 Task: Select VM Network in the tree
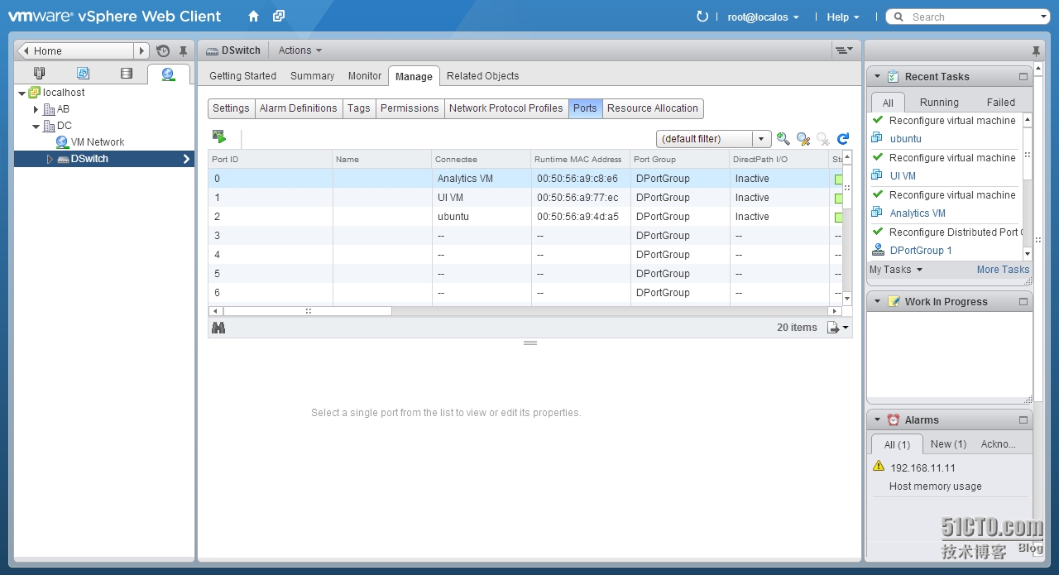pos(98,142)
